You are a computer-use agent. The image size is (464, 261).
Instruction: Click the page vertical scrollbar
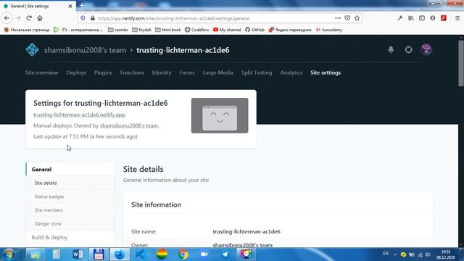click(461, 63)
